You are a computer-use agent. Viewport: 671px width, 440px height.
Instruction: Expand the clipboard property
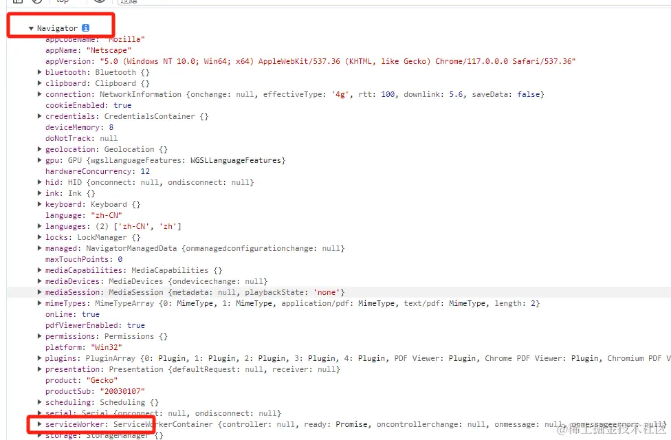point(39,83)
